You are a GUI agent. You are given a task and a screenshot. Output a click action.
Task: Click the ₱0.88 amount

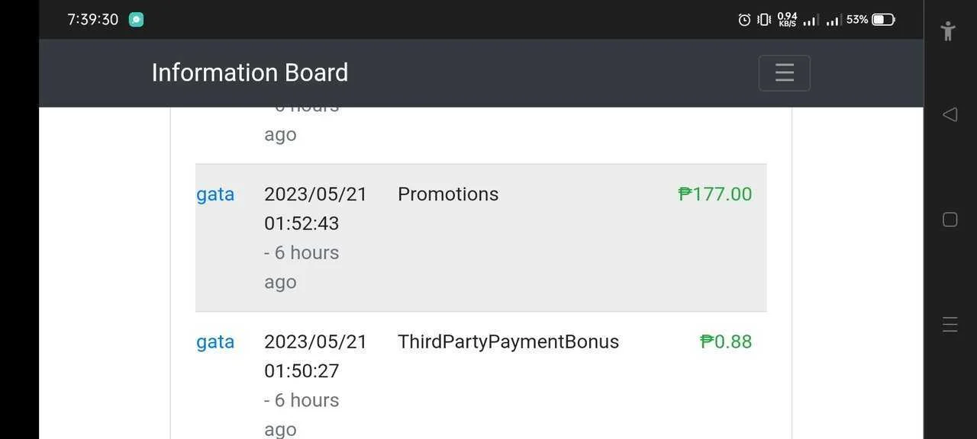726,342
